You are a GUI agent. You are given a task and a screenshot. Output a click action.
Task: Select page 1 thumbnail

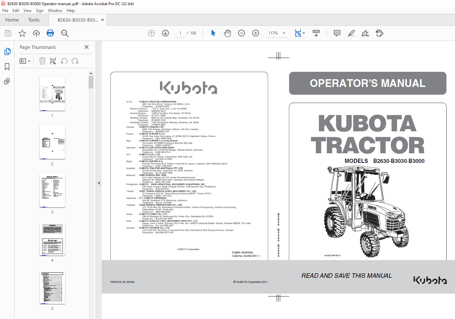[52, 94]
